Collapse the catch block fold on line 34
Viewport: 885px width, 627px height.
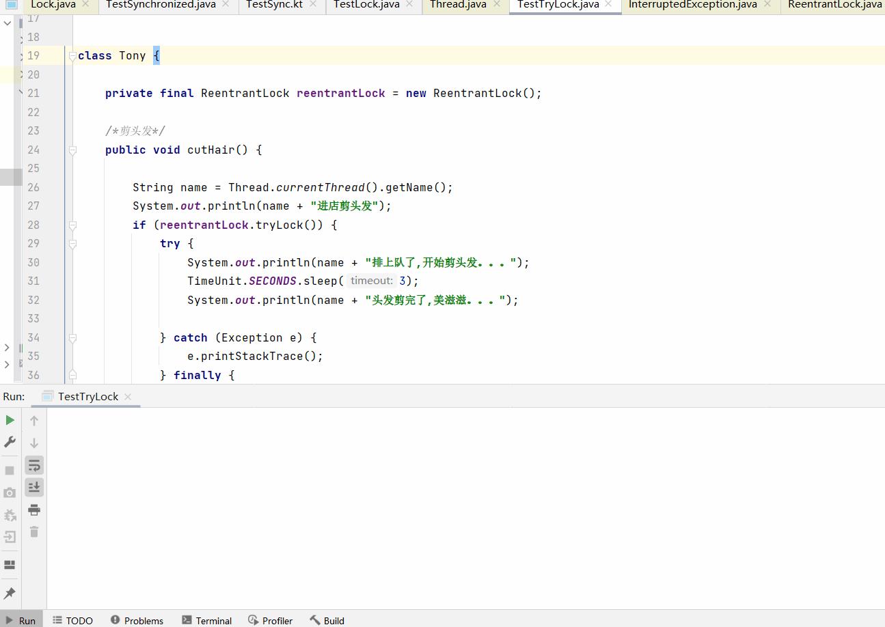(72, 338)
